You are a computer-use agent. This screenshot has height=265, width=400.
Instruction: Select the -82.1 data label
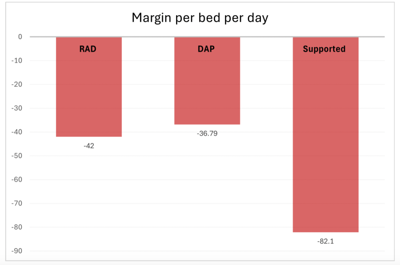(x=325, y=241)
